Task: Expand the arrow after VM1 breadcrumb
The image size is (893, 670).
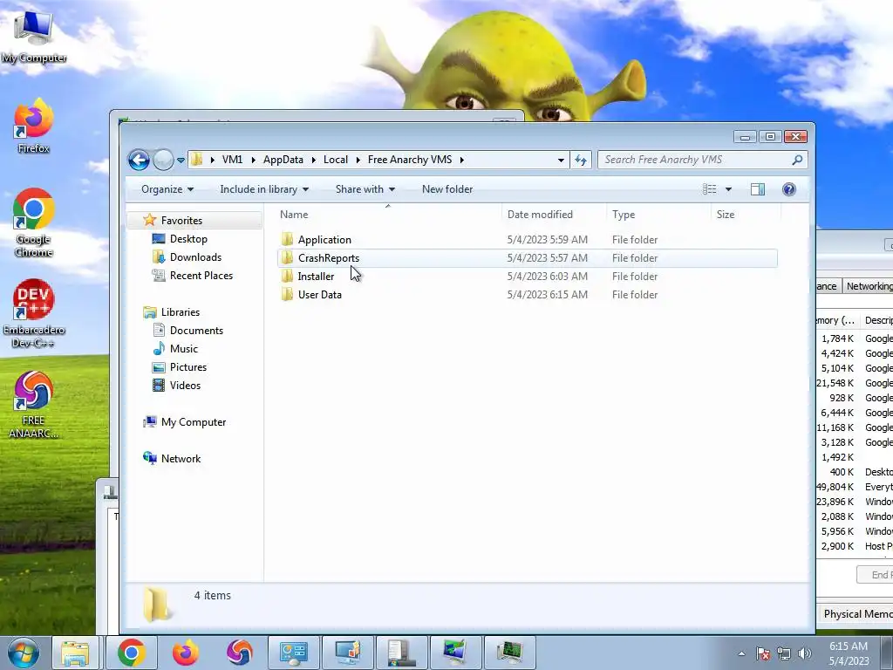Action: 252,161
